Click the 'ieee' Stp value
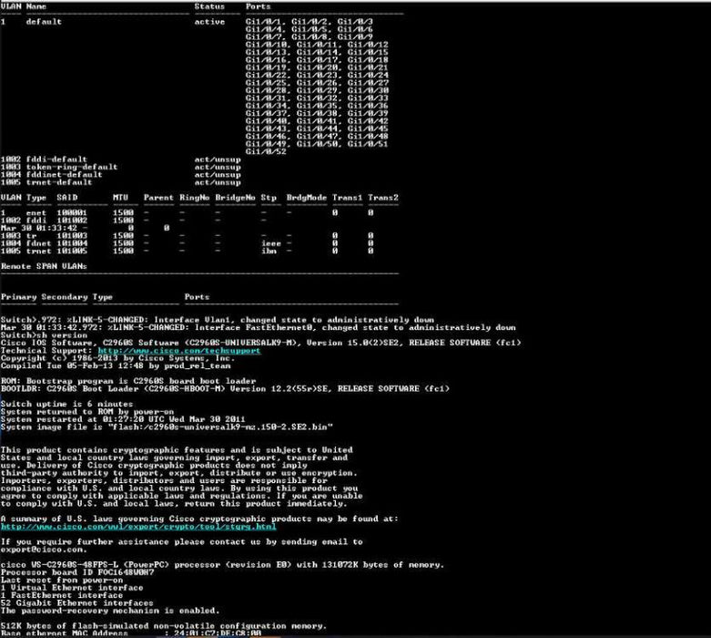The height and width of the screenshot is (638, 711). click(x=270, y=243)
